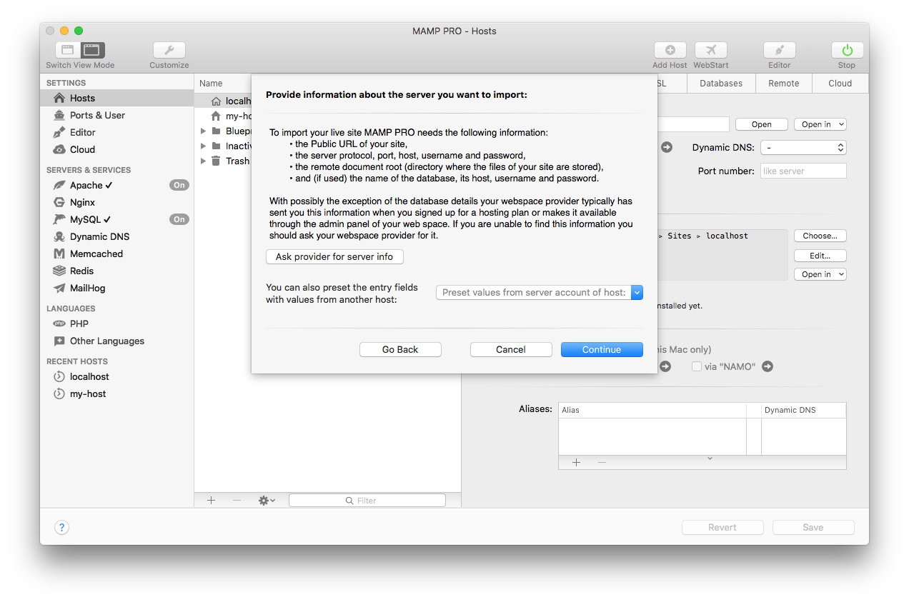
Task: Enable the via "NAMO" checkbox
Action: click(696, 366)
